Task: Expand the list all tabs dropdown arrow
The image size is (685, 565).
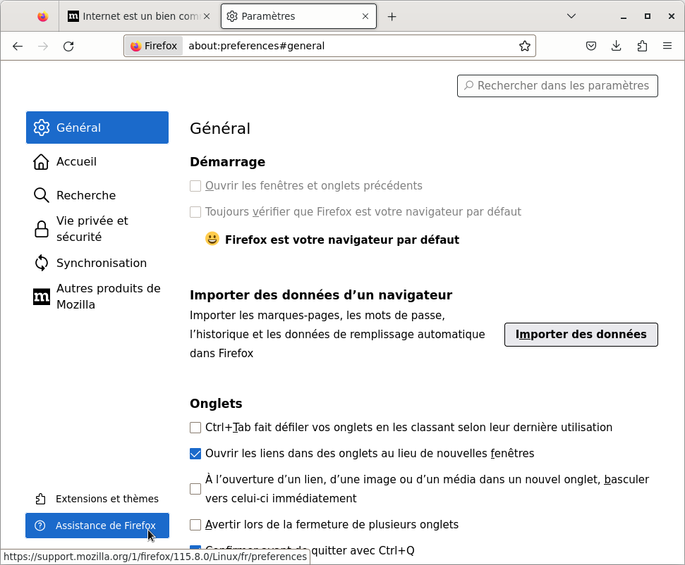Action: click(x=571, y=17)
